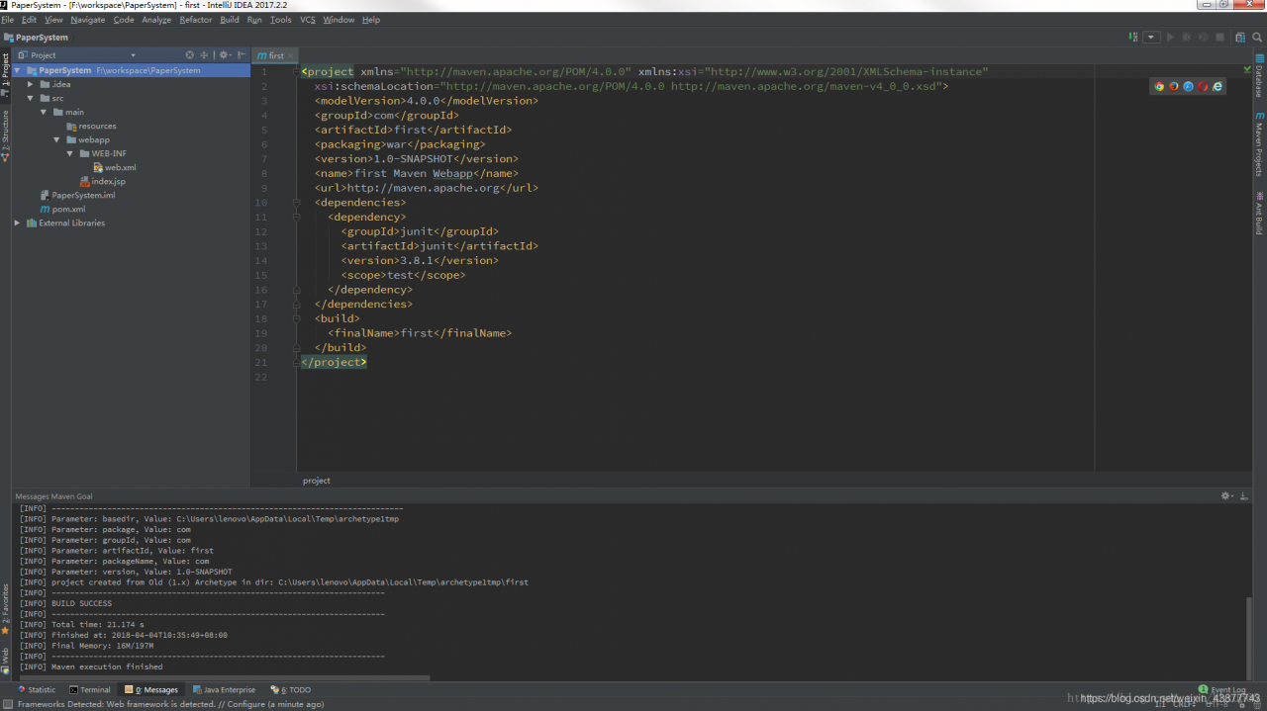Viewport: 1267px width, 711px height.
Task: Open page in Chrome browser icon
Action: (1159, 86)
